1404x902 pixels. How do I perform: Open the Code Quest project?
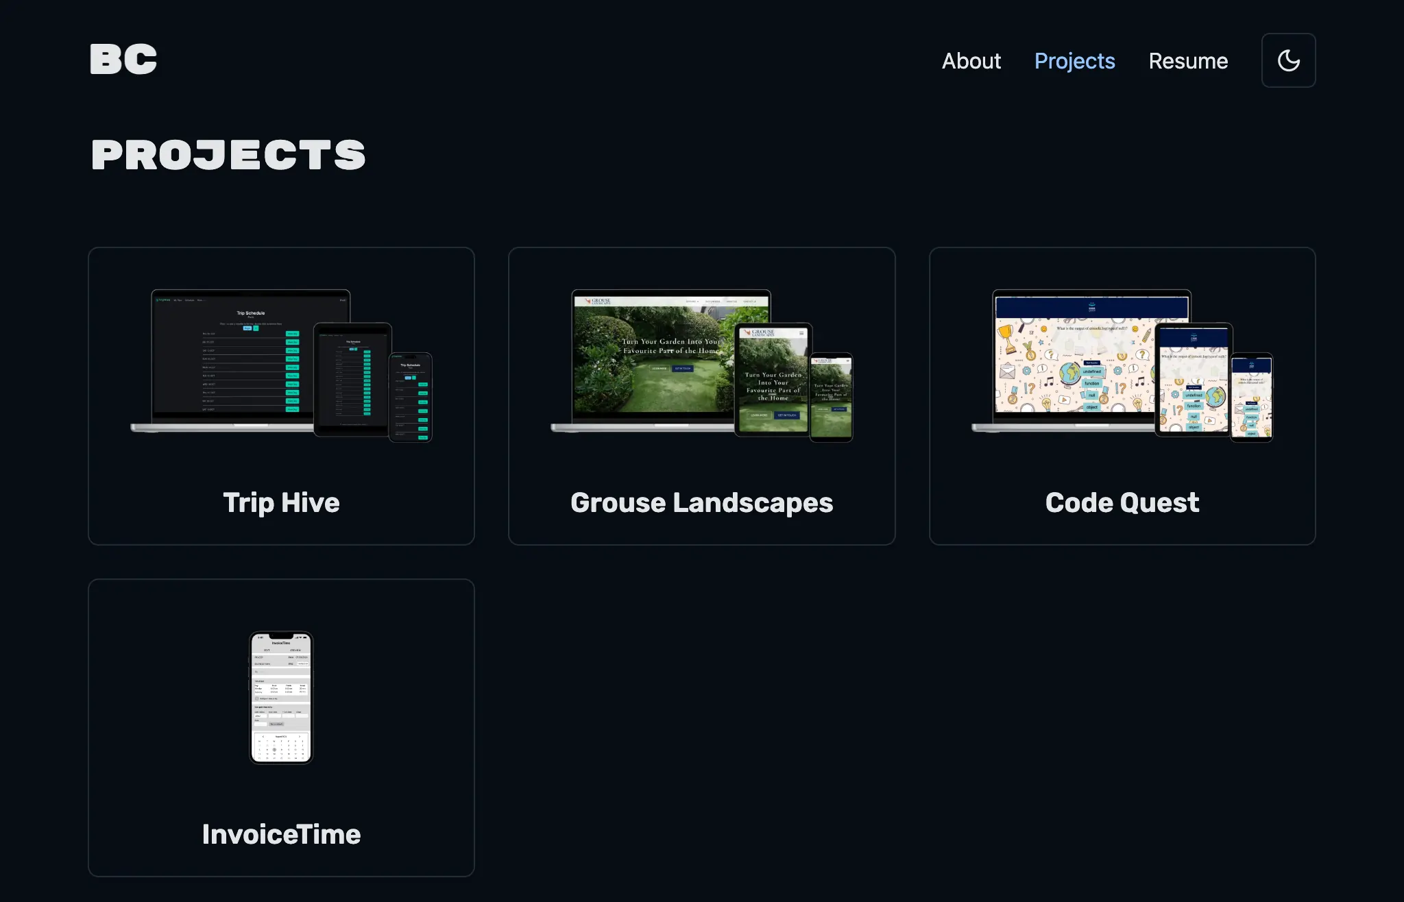click(1122, 395)
